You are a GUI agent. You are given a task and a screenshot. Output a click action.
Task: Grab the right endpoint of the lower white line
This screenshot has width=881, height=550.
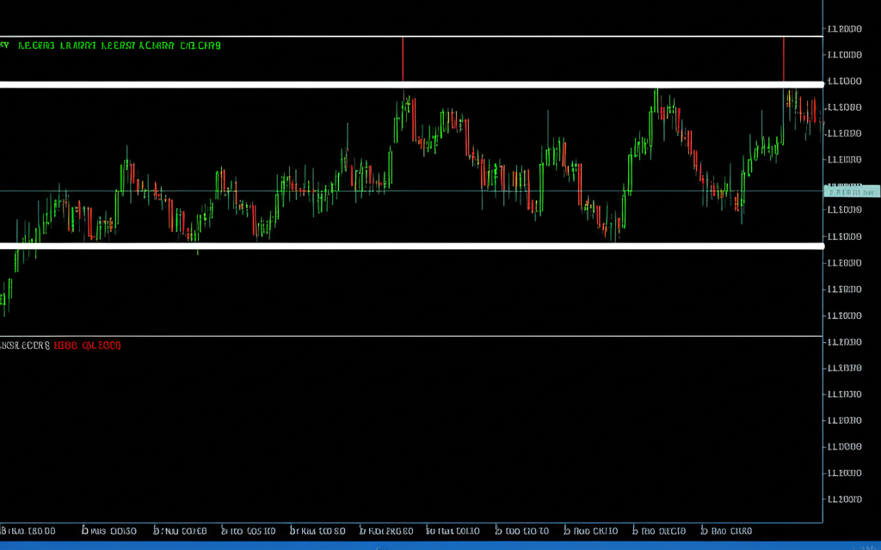[820, 246]
